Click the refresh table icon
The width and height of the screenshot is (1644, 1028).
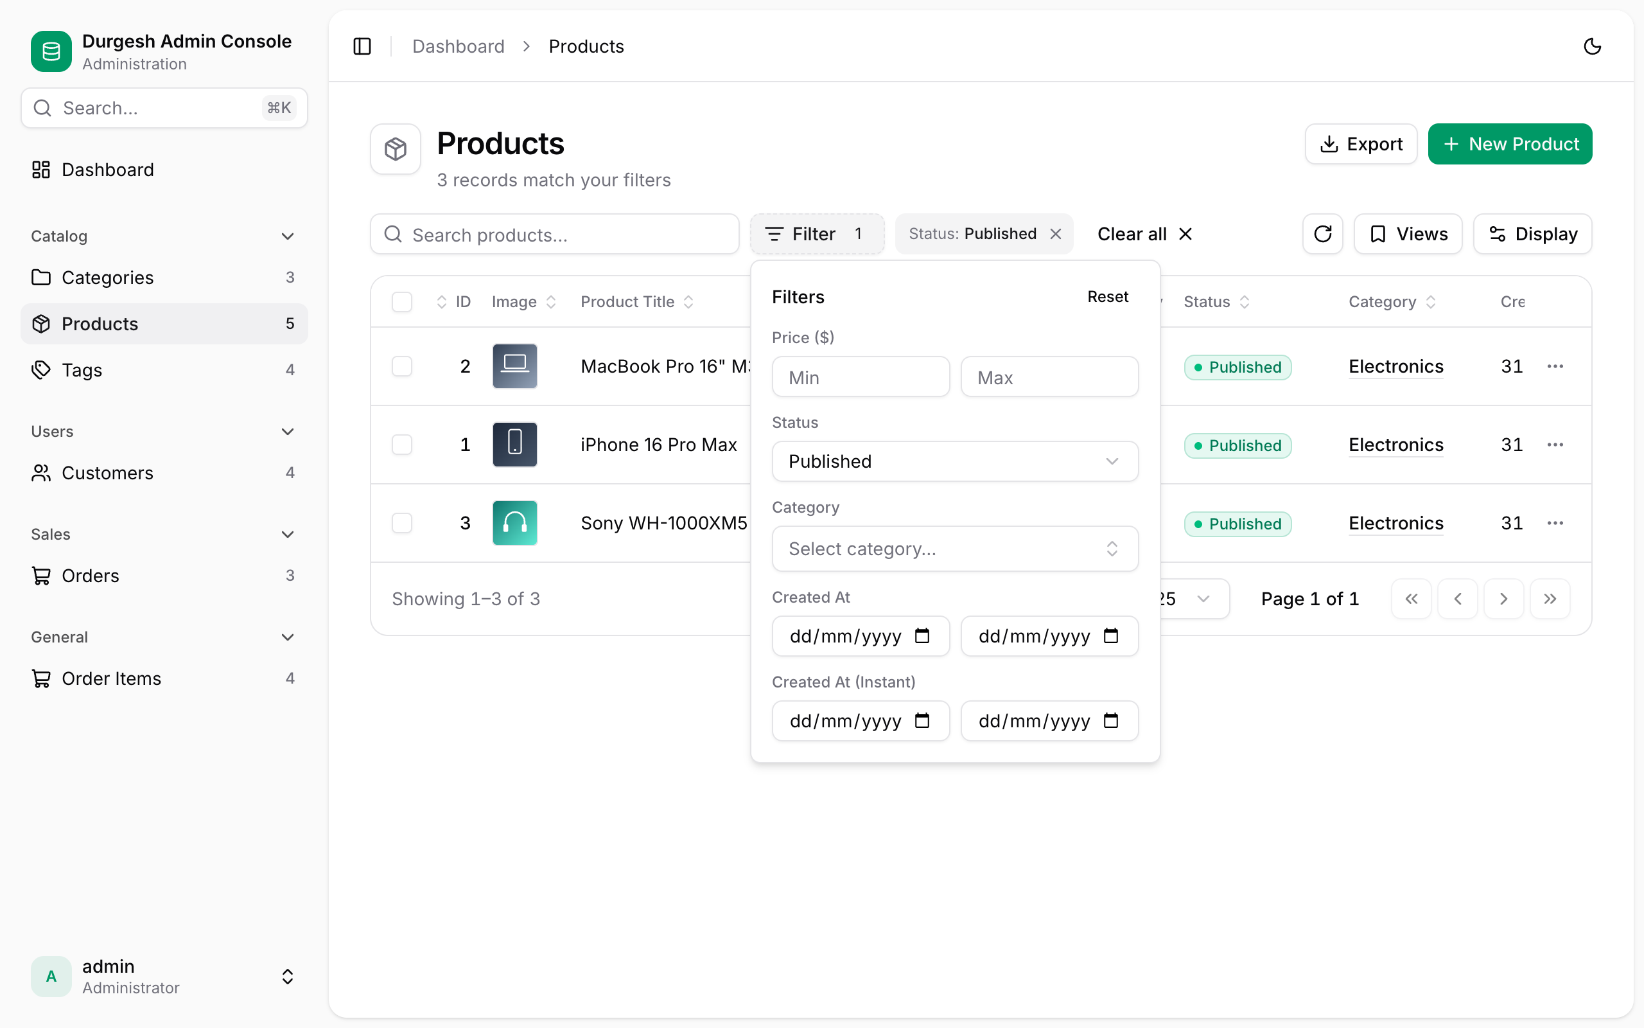1323,234
